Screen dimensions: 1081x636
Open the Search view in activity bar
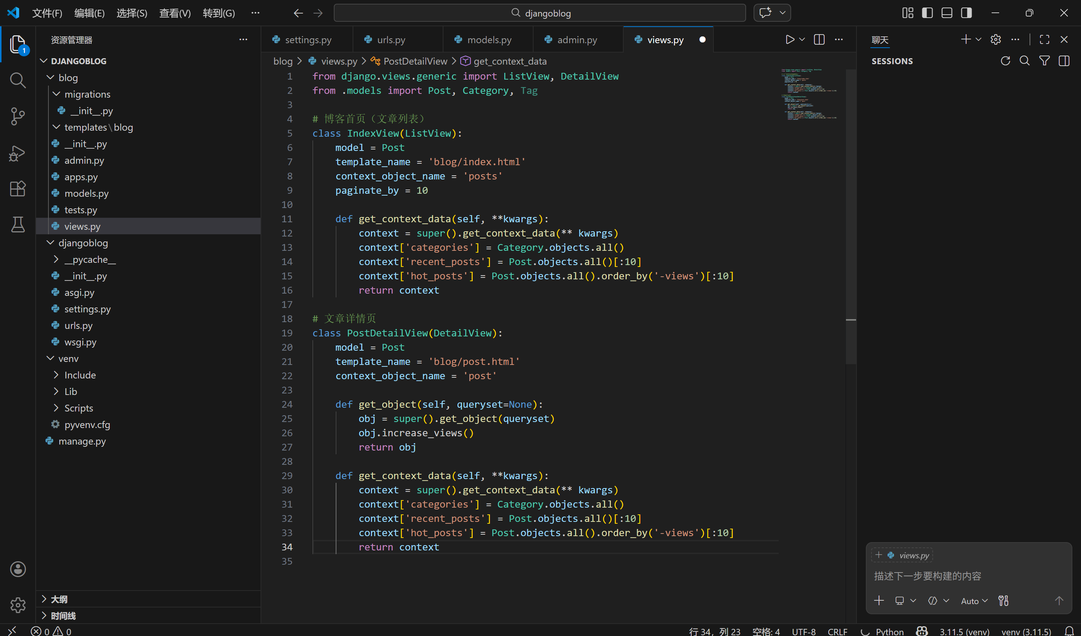[18, 80]
